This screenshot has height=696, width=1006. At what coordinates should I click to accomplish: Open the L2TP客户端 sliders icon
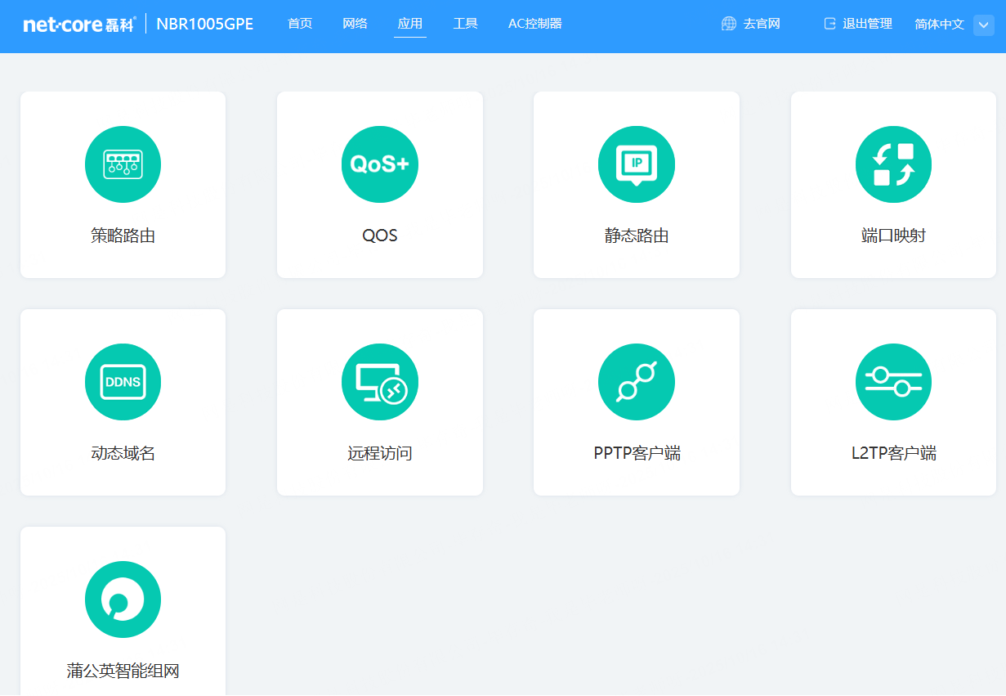tap(893, 382)
